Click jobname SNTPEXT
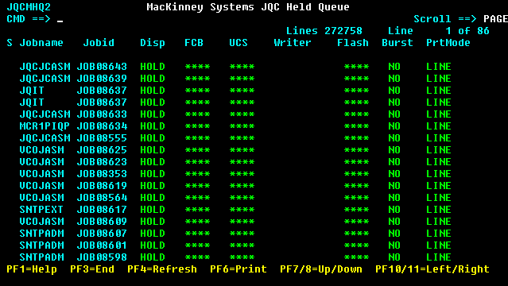The image size is (508, 286). (x=41, y=210)
